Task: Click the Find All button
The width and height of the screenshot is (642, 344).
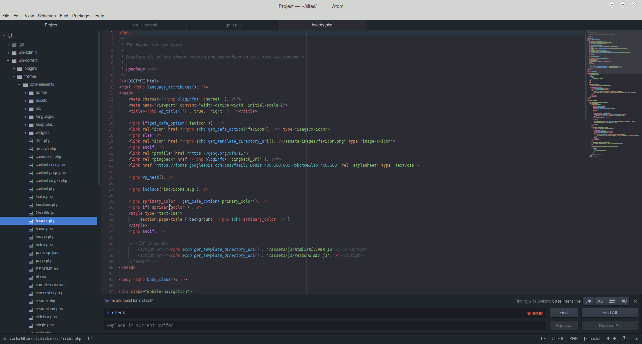Action: (610, 313)
